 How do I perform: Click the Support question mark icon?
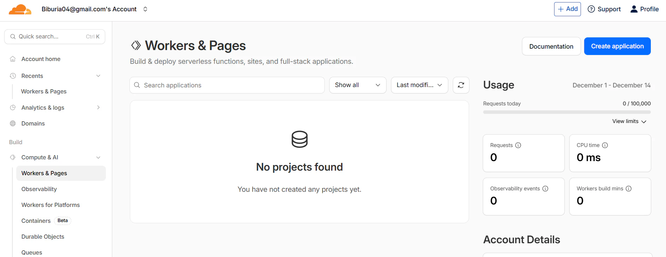591,9
